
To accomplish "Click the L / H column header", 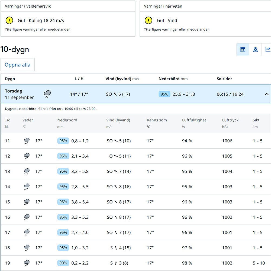I will coord(79,79).
